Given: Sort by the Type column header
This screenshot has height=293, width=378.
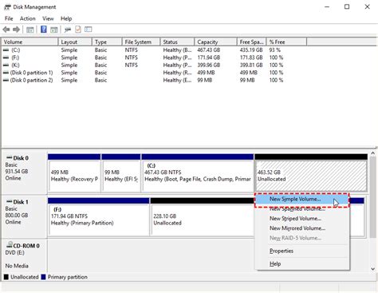Looking at the screenshot, I should coord(107,42).
